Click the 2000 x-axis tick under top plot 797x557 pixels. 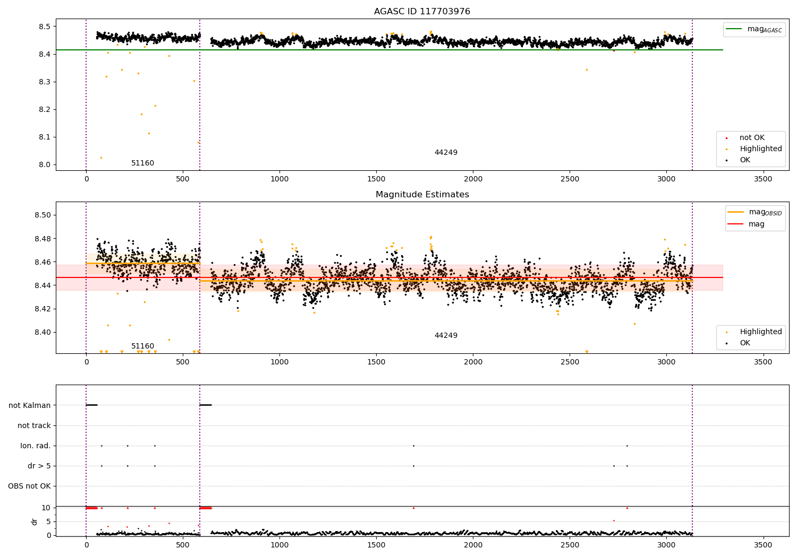tap(473, 179)
